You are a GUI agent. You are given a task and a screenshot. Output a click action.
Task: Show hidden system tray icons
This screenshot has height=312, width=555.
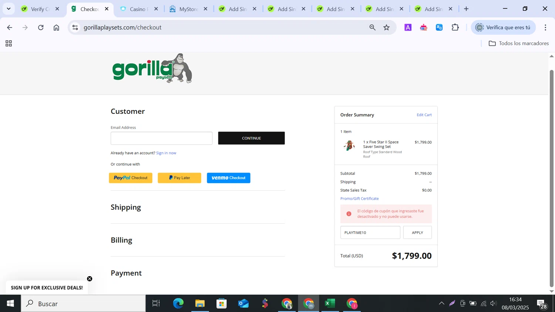pyautogui.click(x=441, y=303)
